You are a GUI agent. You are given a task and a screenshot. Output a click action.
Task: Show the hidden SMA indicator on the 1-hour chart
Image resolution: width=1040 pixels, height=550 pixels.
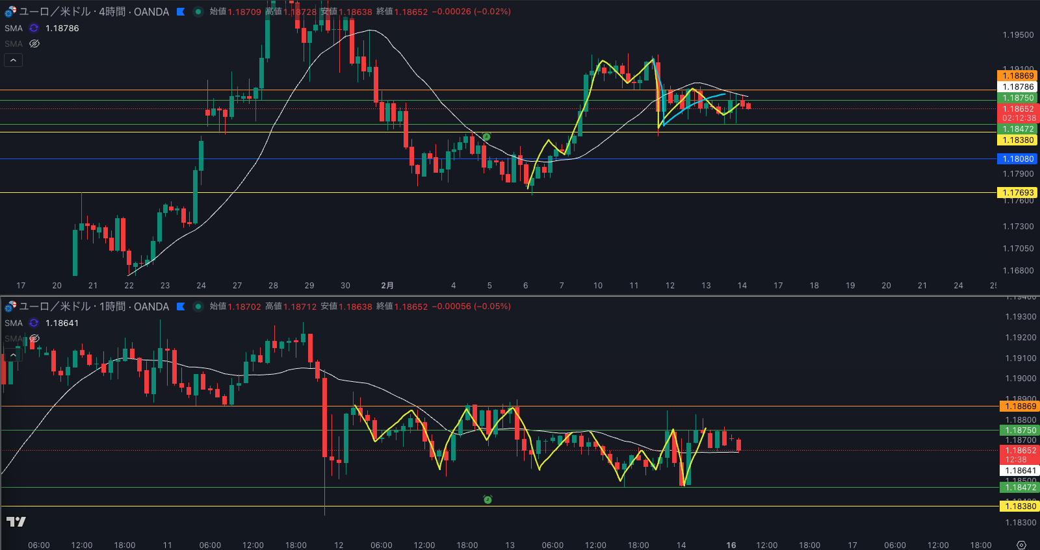34,338
